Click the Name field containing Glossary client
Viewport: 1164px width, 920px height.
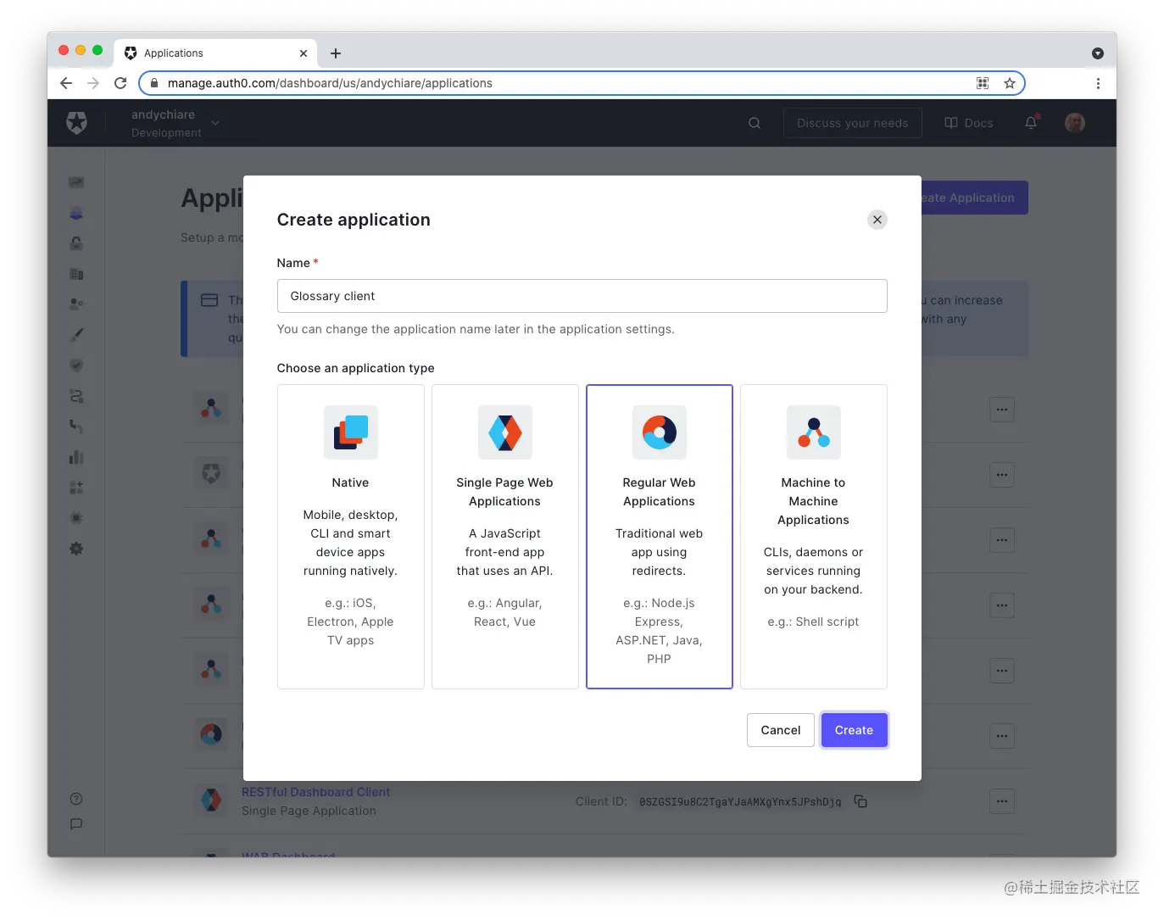click(582, 296)
